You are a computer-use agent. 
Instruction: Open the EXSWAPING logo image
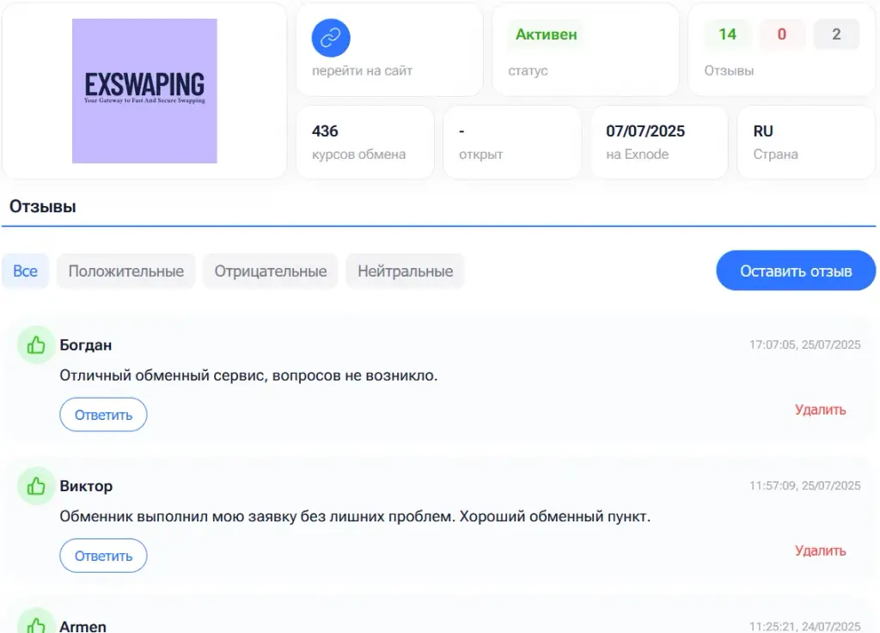[144, 91]
